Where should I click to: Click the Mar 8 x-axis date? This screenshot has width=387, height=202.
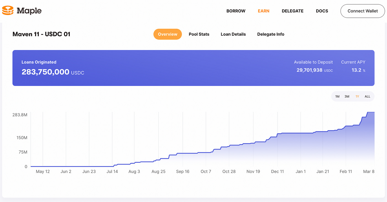369,172
